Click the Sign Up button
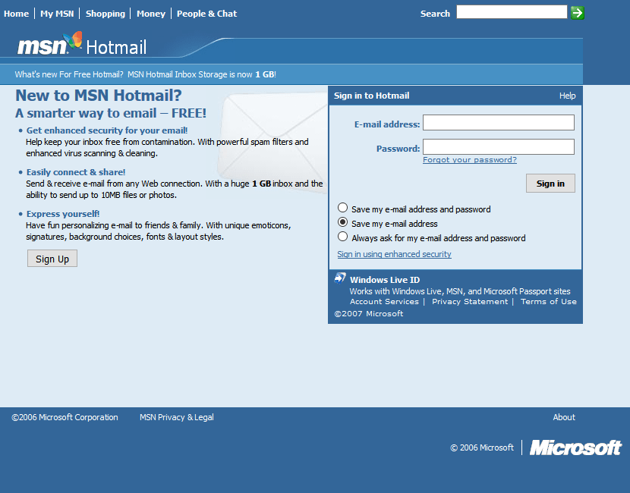Image resolution: width=630 pixels, height=493 pixels. click(x=52, y=259)
